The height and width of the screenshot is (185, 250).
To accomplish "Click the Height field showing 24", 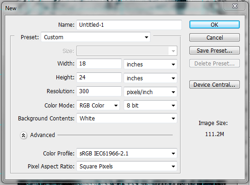I will (x=99, y=78).
